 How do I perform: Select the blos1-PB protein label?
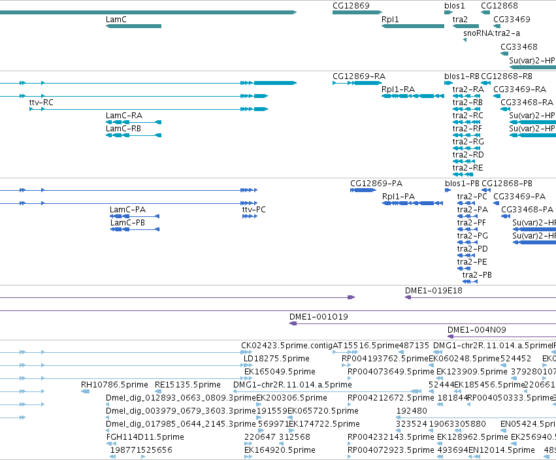pos(462,184)
